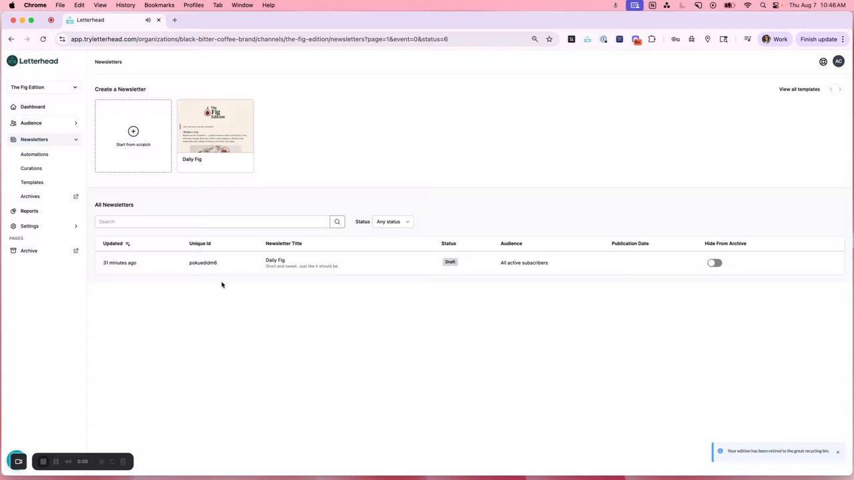Open the Bookmarks menu

(x=159, y=5)
